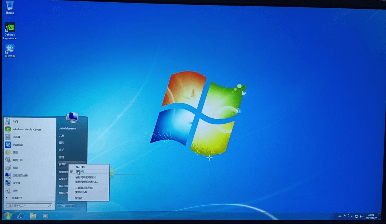Click the Start menu search field
The image size is (386, 224).
coord(29,206)
